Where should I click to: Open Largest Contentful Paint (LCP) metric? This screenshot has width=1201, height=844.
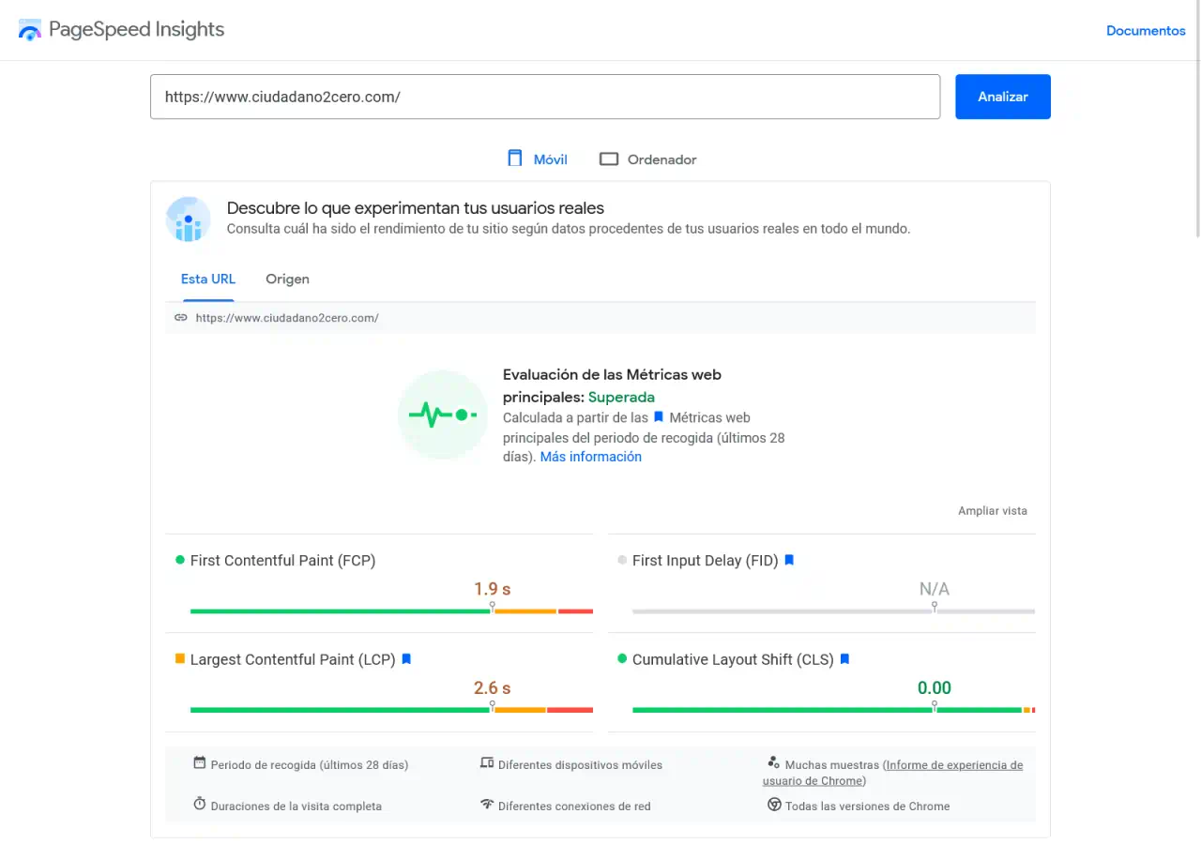coord(293,660)
